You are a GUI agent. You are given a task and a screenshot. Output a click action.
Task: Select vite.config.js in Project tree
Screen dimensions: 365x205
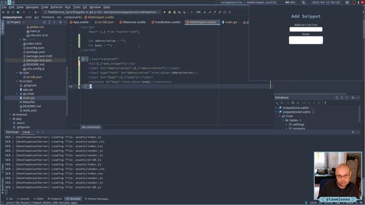tap(35, 69)
